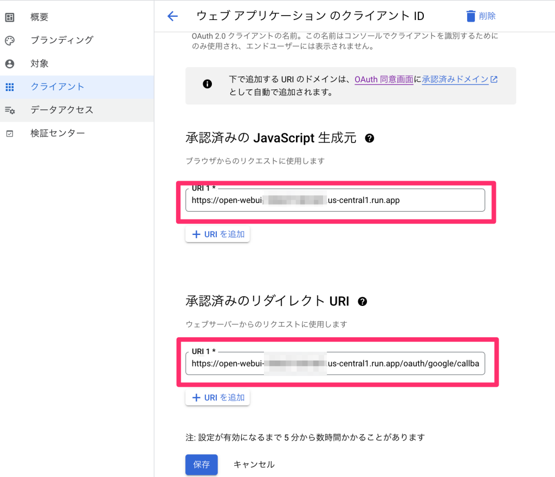
Task: Click the 保存 save button
Action: click(x=202, y=465)
